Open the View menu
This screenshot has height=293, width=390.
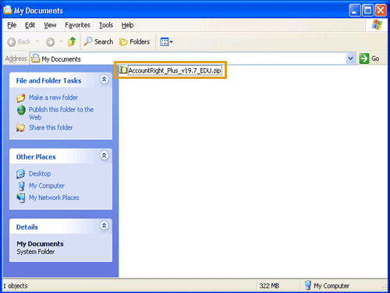(50, 25)
